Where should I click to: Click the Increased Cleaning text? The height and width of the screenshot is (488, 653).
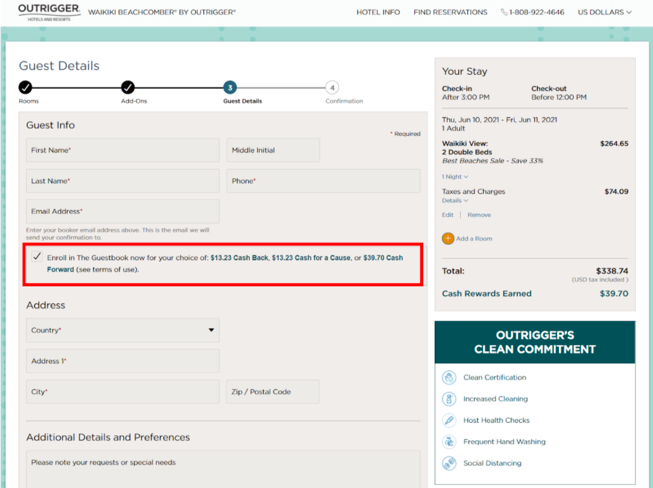click(x=496, y=399)
